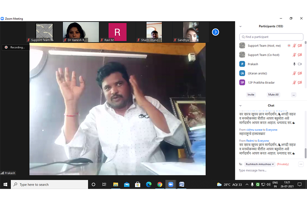
Task: Click the Invite button
Action: [251, 95]
